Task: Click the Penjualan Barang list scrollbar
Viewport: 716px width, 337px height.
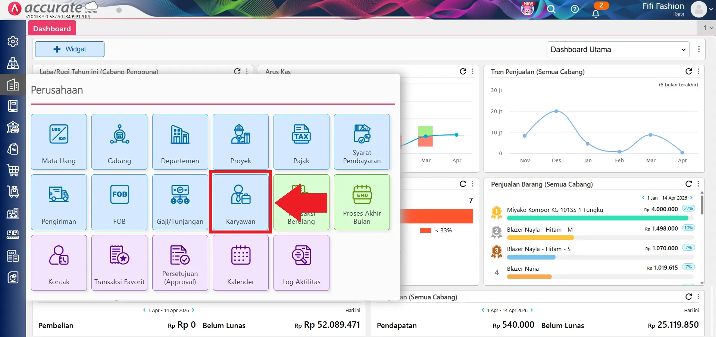Action: 702,205
